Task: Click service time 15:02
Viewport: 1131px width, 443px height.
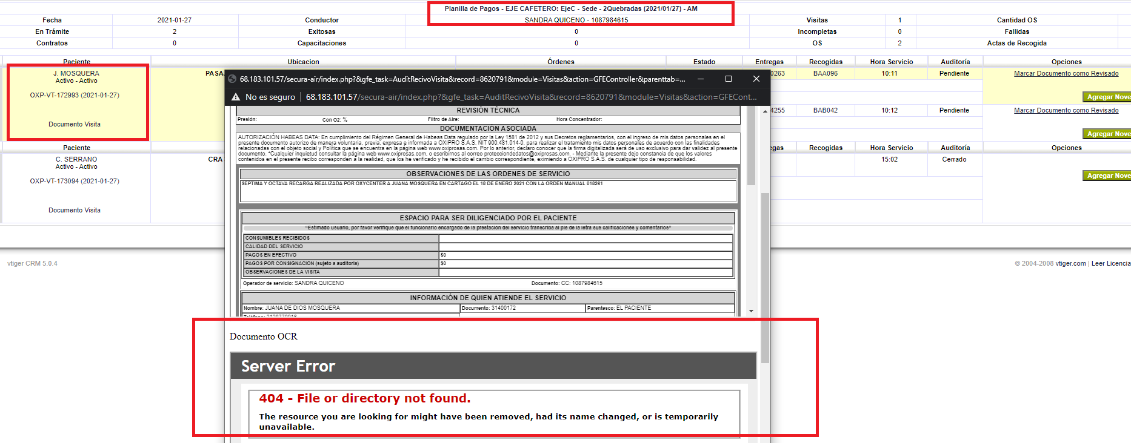Action: (x=889, y=159)
